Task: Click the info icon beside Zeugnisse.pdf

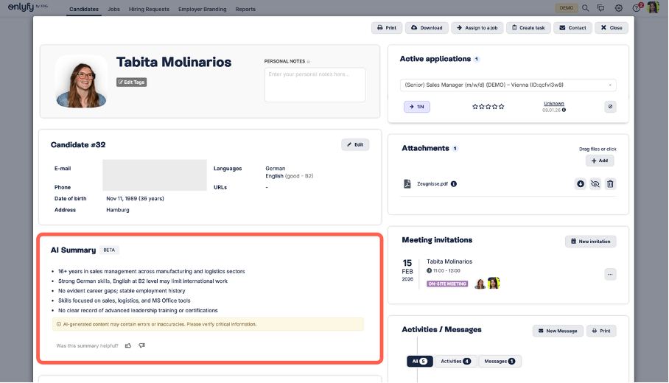Action: pos(454,183)
